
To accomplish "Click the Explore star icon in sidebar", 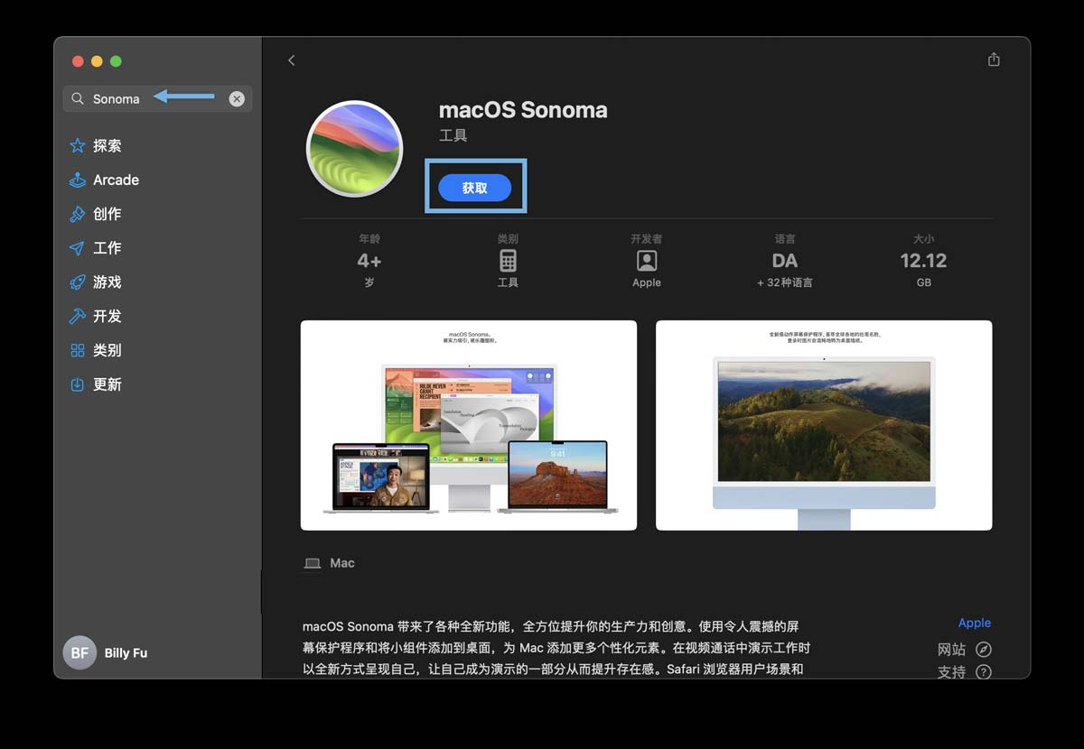I will click(x=78, y=146).
